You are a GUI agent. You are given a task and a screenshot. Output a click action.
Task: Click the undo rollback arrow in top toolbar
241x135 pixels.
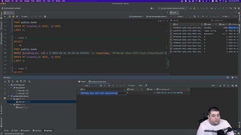(230, 8)
